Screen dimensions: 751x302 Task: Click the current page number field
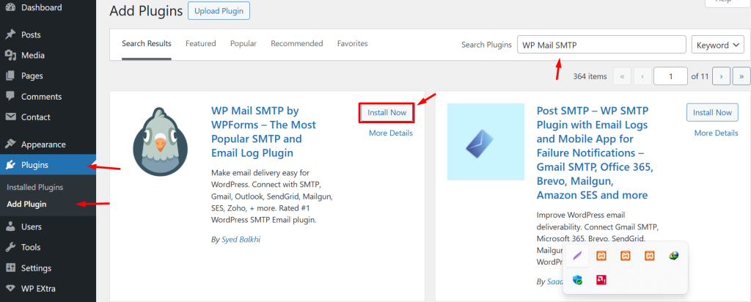tap(670, 76)
